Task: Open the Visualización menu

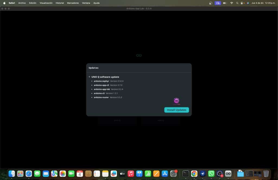Action: [x=46, y=3]
